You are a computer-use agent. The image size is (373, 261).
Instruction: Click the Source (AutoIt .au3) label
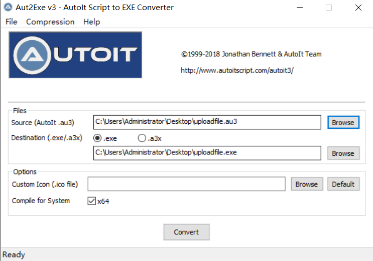pos(43,123)
